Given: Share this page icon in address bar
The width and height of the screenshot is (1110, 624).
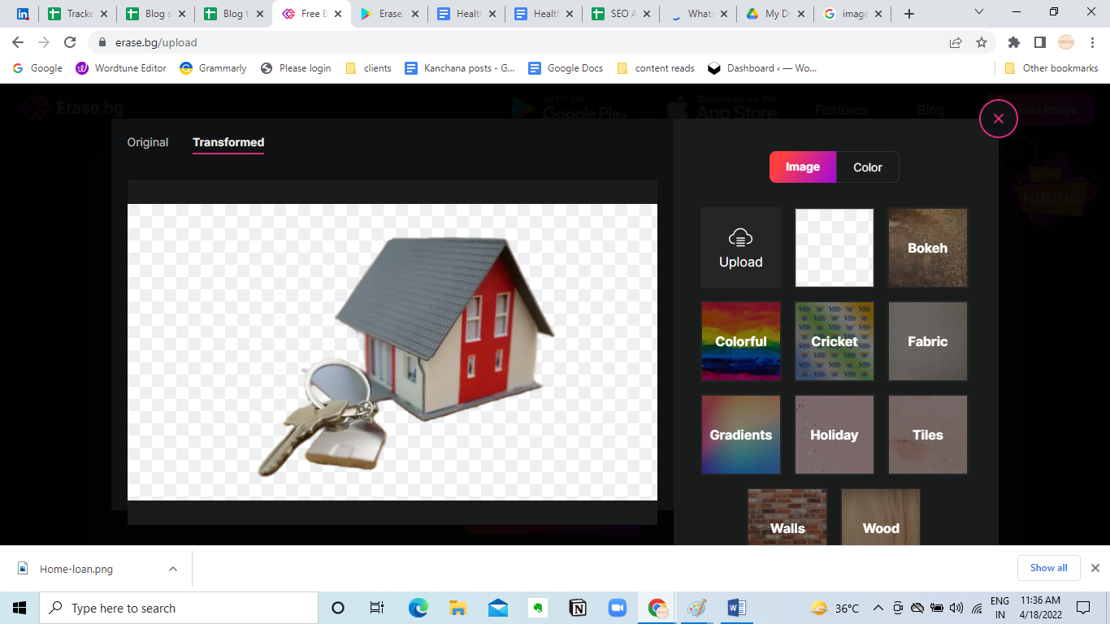Looking at the screenshot, I should pyautogui.click(x=956, y=42).
